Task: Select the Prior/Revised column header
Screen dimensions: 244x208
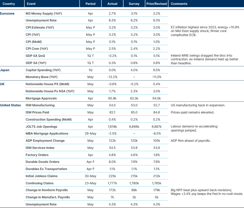Action: (157, 4)
